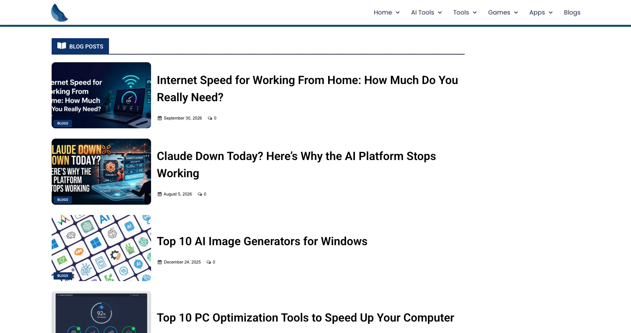631x333 pixels.
Task: Open Internet Speed for Working From Home article
Action: coord(307,89)
